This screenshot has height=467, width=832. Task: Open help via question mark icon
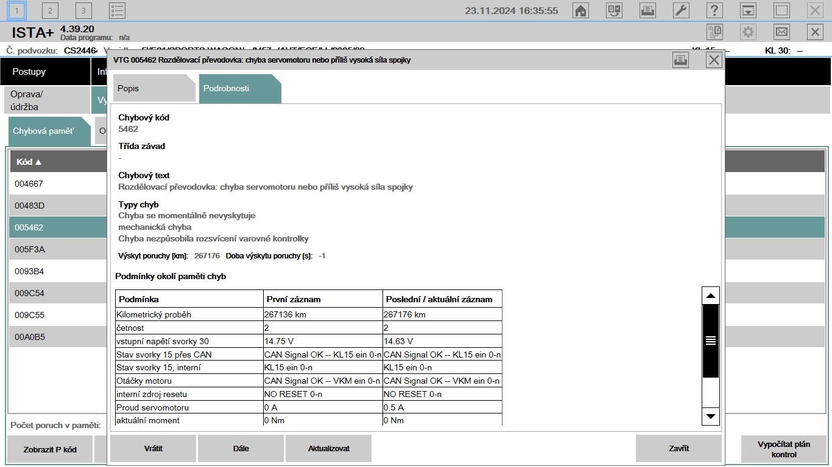714,10
